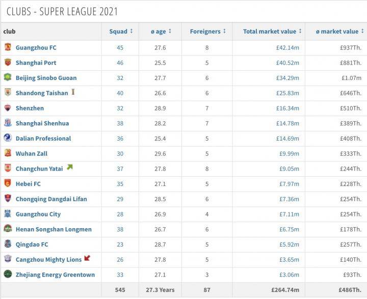Click the Guangzhou FC club crest
The image size is (367, 299).
point(8,47)
